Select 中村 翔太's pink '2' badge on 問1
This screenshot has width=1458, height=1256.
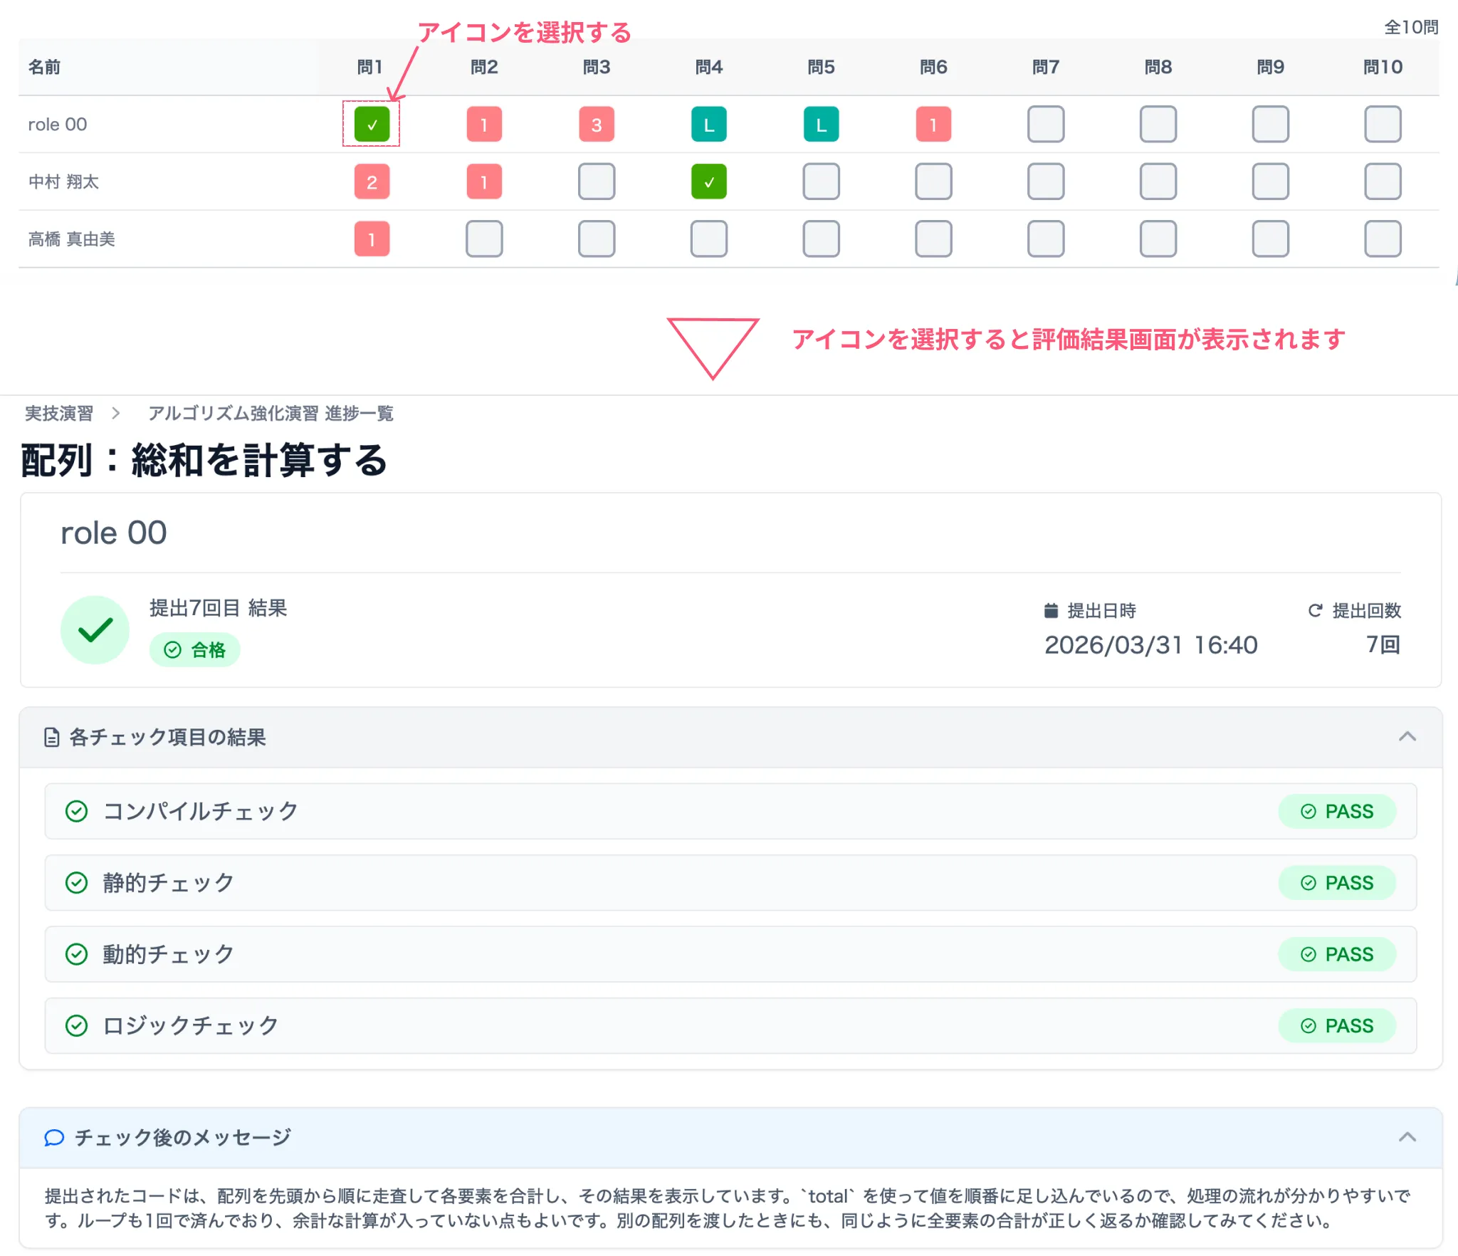pos(371,182)
